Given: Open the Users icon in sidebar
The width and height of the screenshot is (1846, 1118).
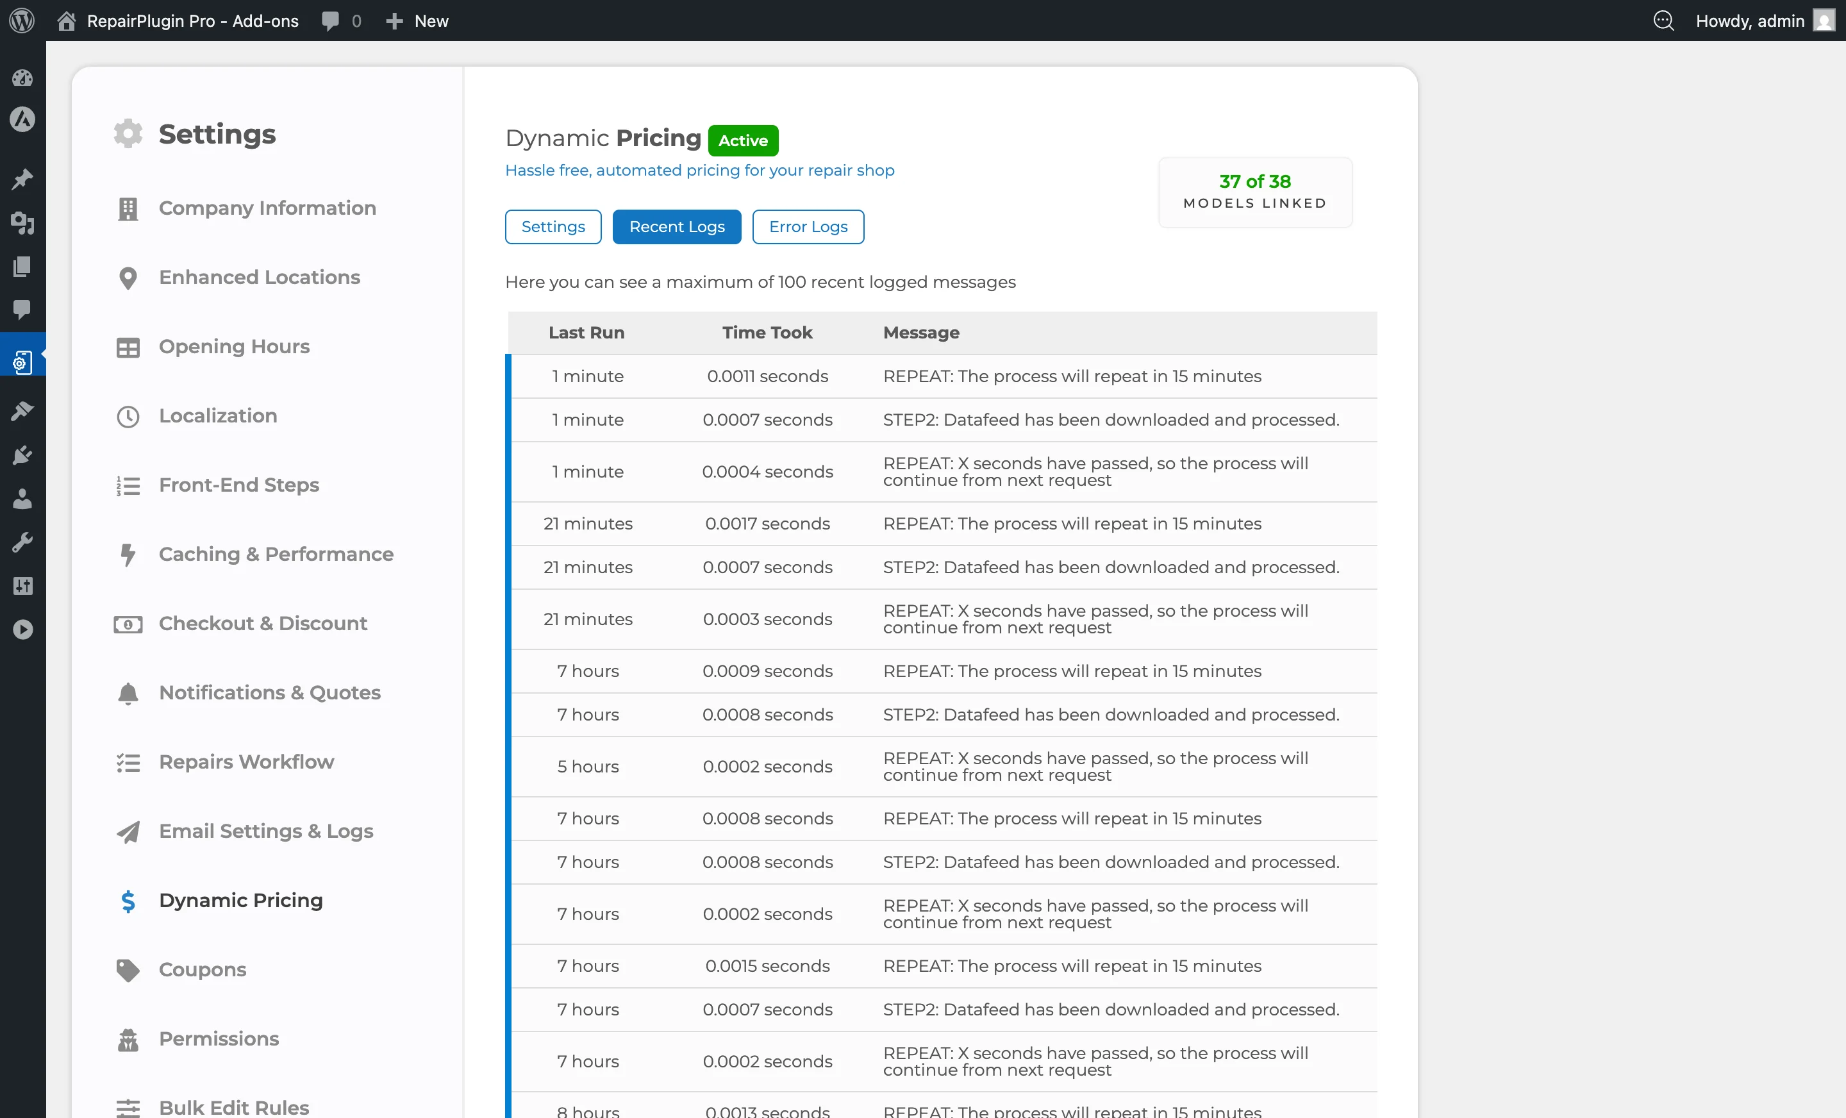Looking at the screenshot, I should 22,499.
